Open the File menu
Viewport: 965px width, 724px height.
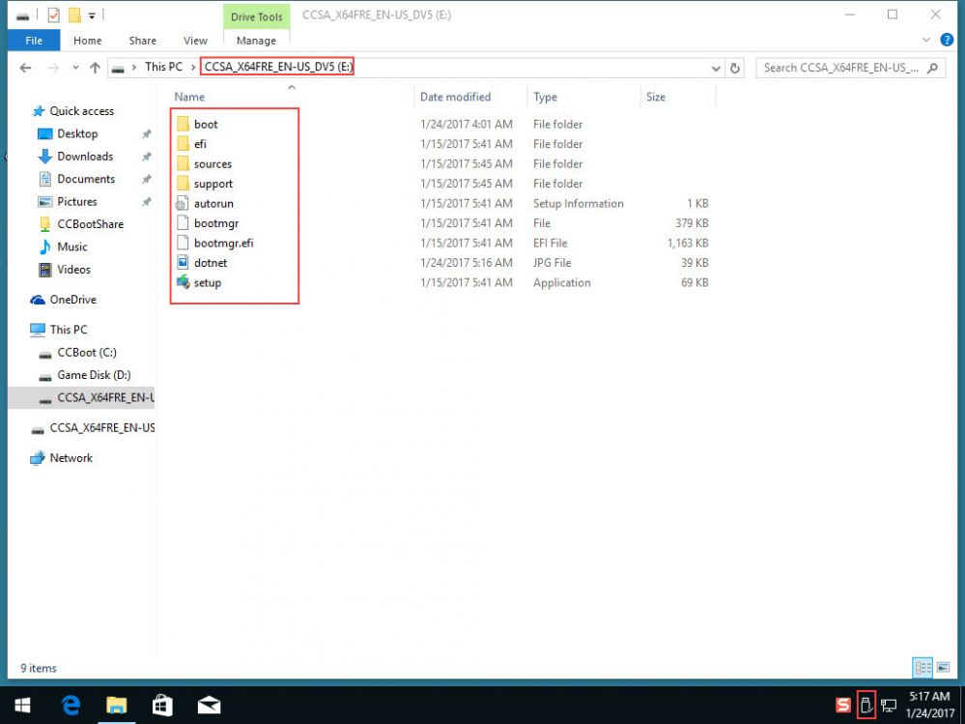(x=34, y=41)
